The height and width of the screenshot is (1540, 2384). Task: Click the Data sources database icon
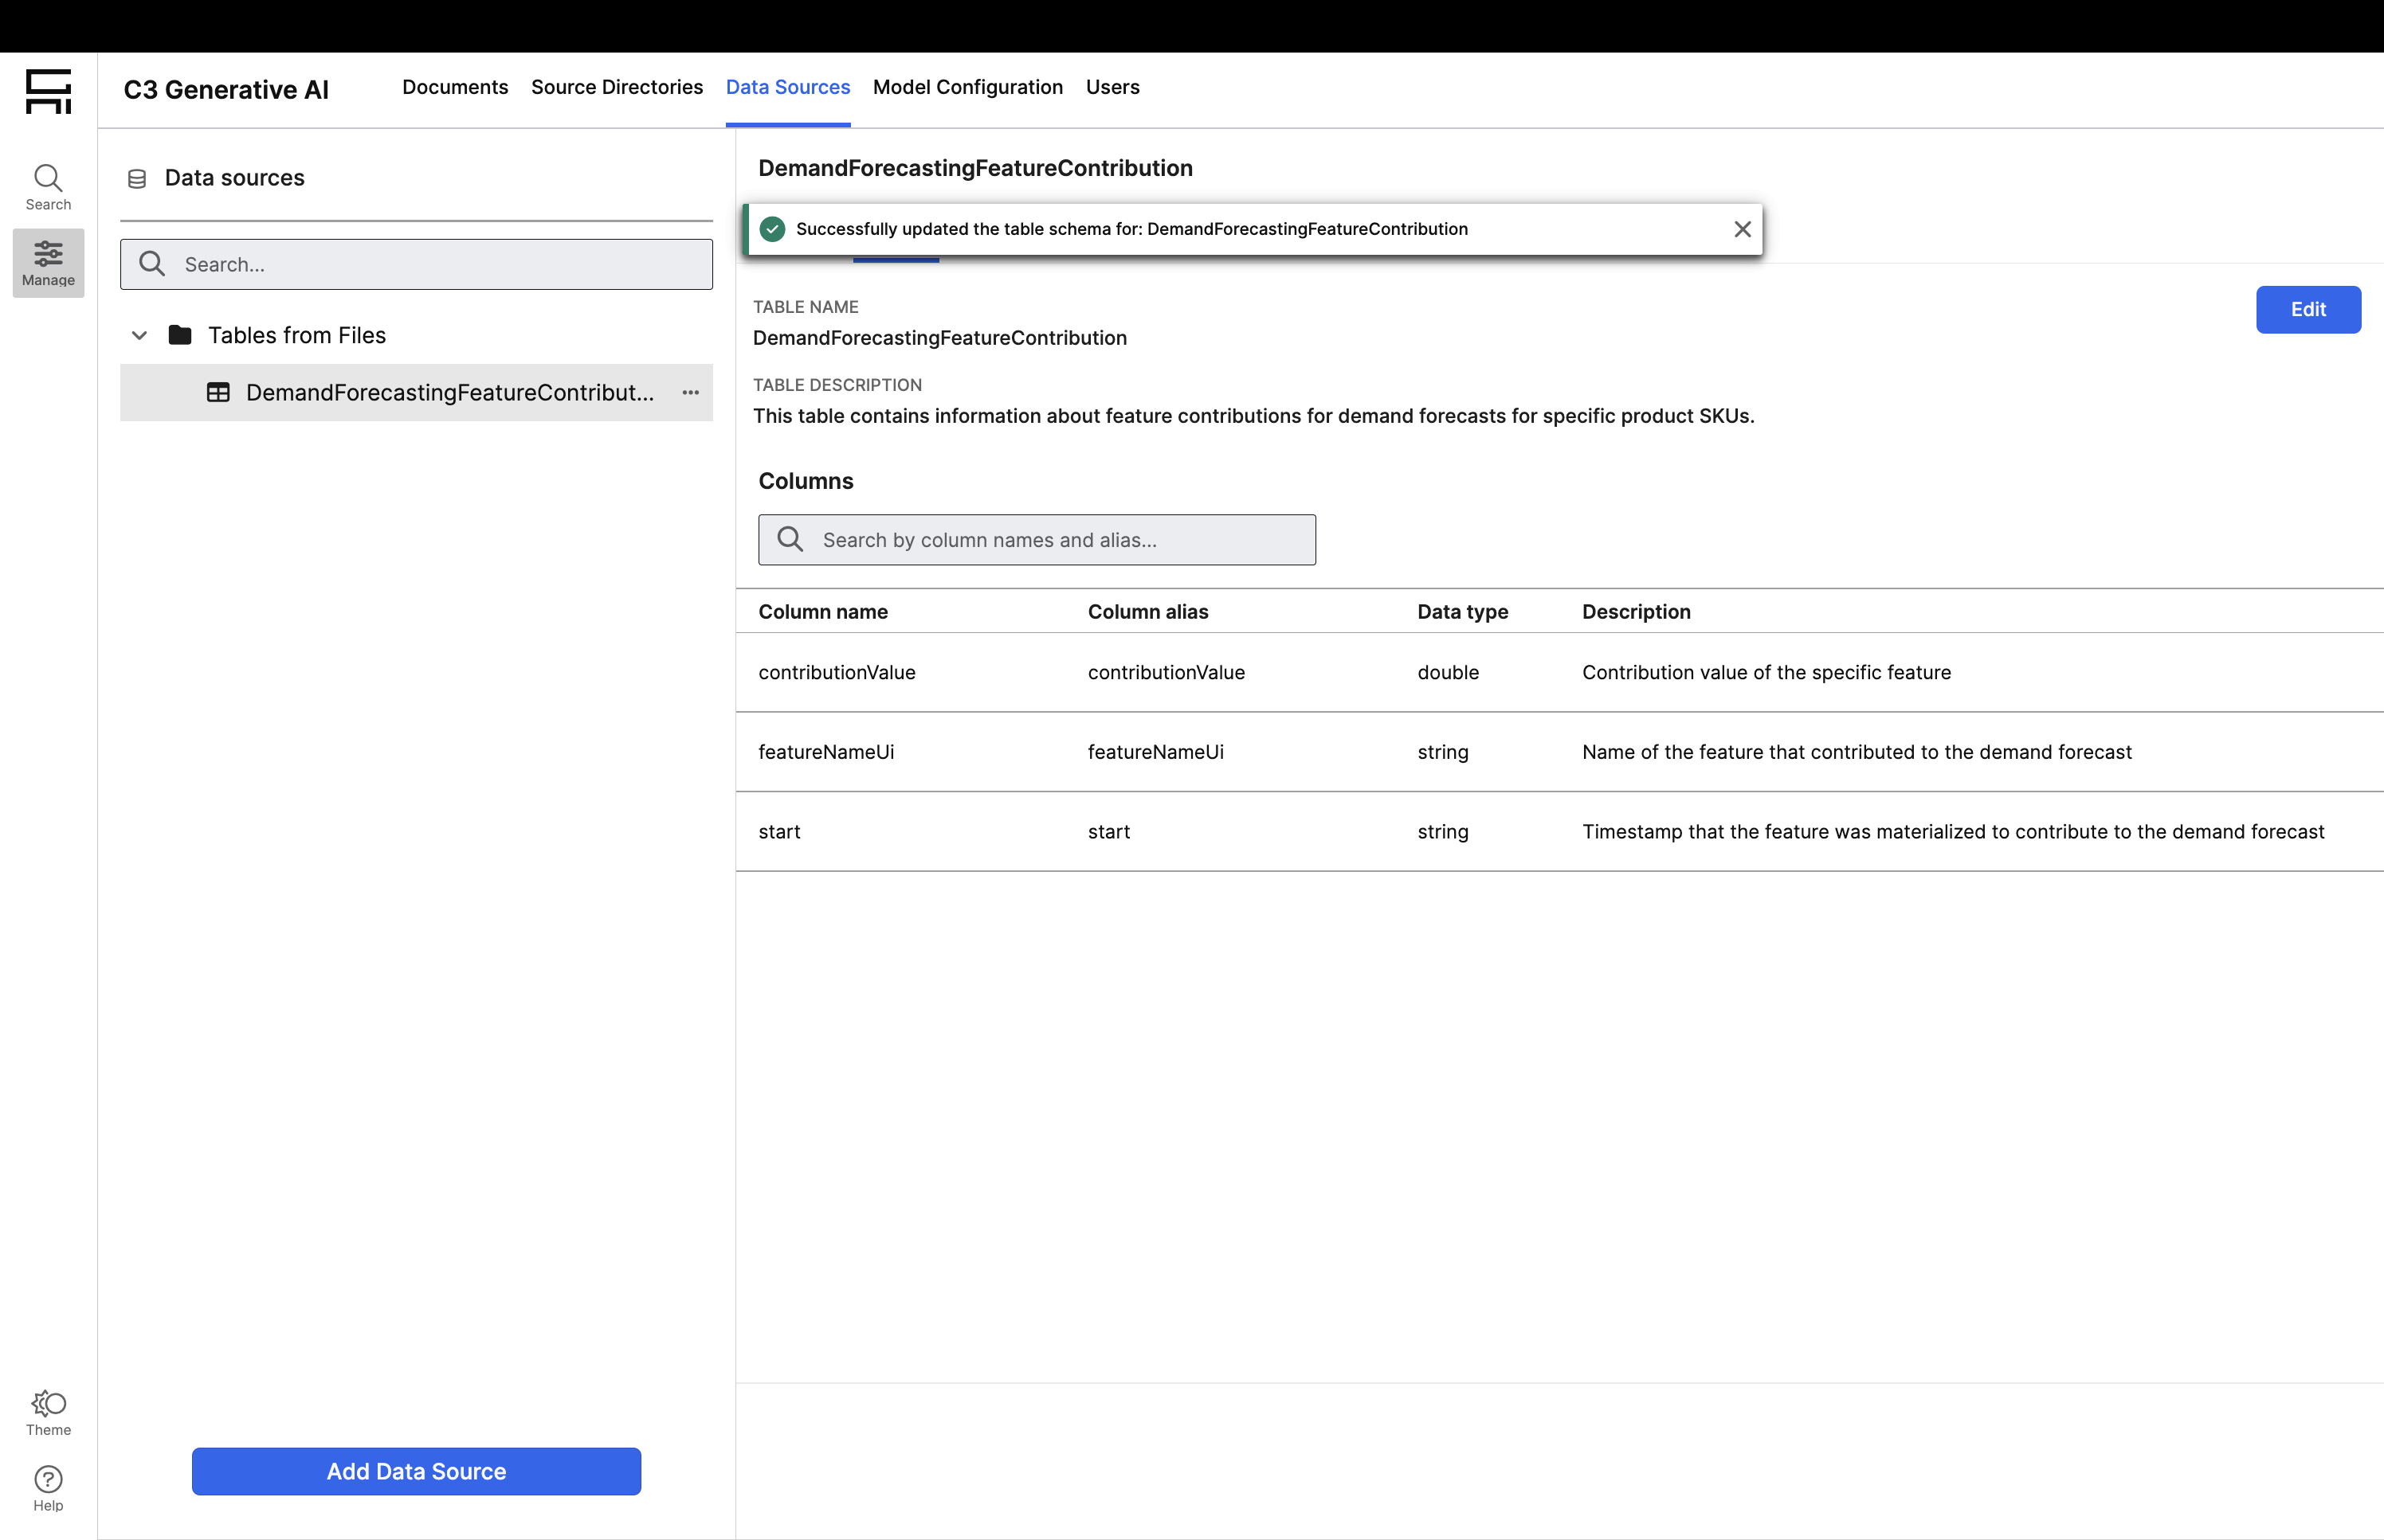point(137,179)
